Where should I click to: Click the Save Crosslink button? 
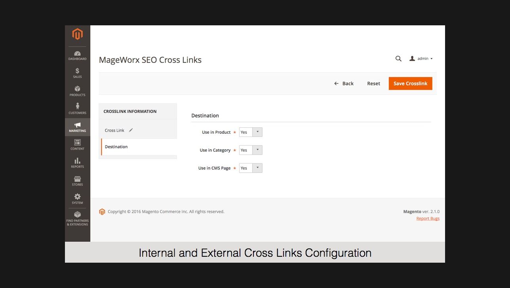pyautogui.click(x=410, y=83)
